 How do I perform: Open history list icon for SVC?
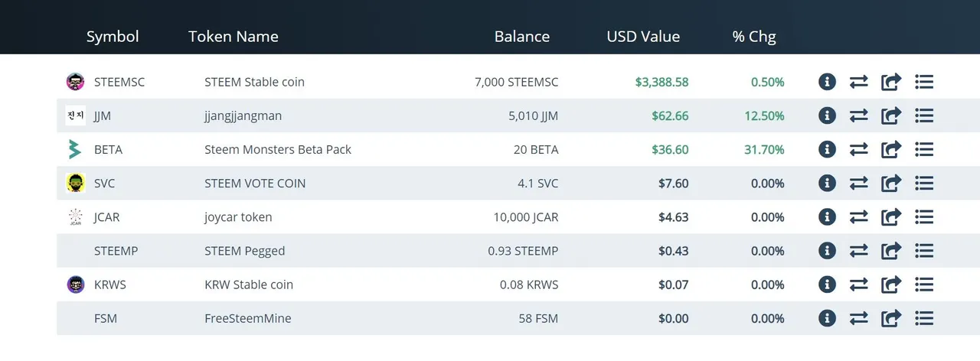point(924,183)
